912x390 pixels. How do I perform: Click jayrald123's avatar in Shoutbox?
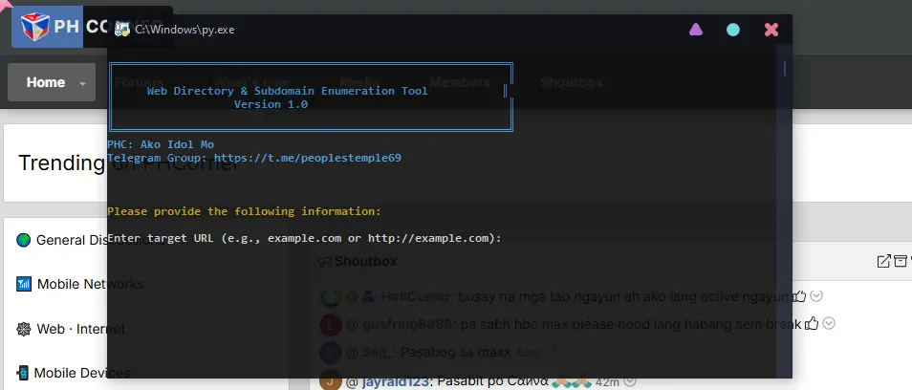[330, 381]
